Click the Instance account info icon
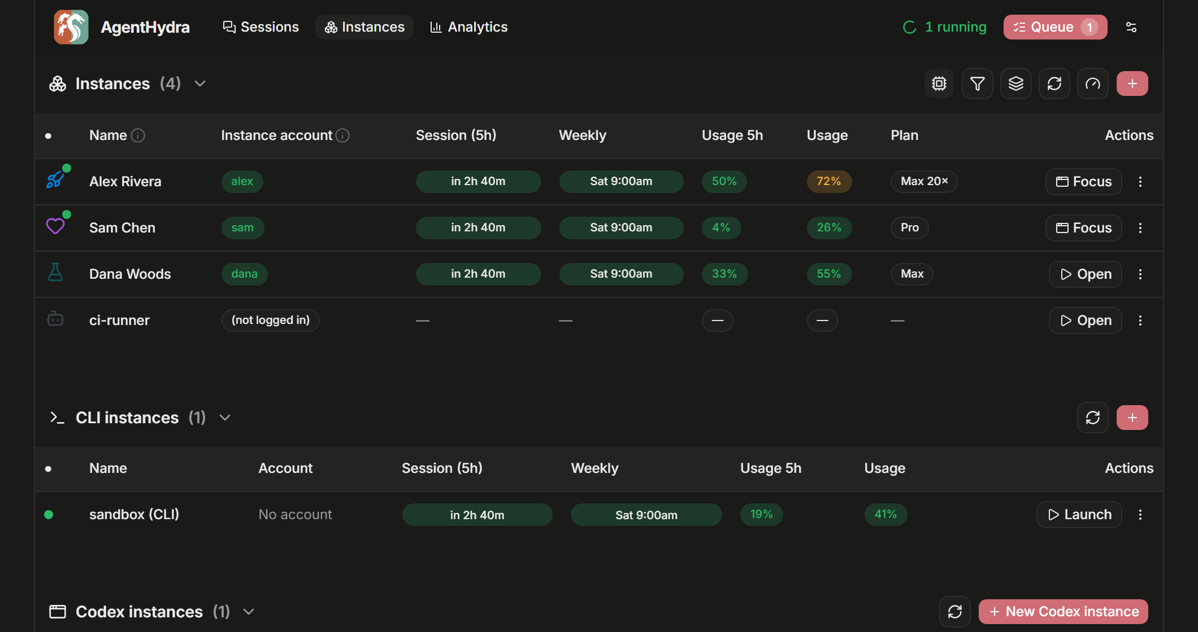The image size is (1198, 632). coord(342,135)
